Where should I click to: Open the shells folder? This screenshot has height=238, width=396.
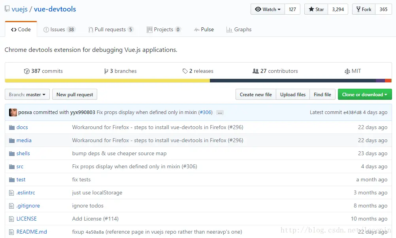coord(23,153)
